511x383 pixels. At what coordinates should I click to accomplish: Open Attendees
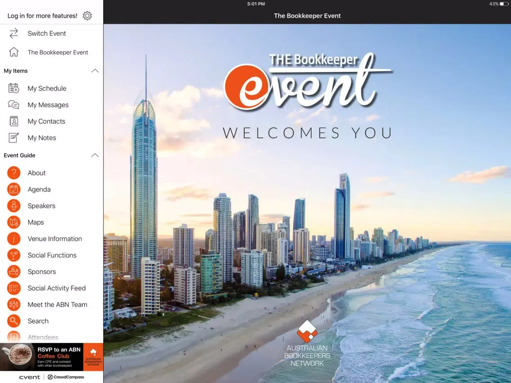point(51,337)
